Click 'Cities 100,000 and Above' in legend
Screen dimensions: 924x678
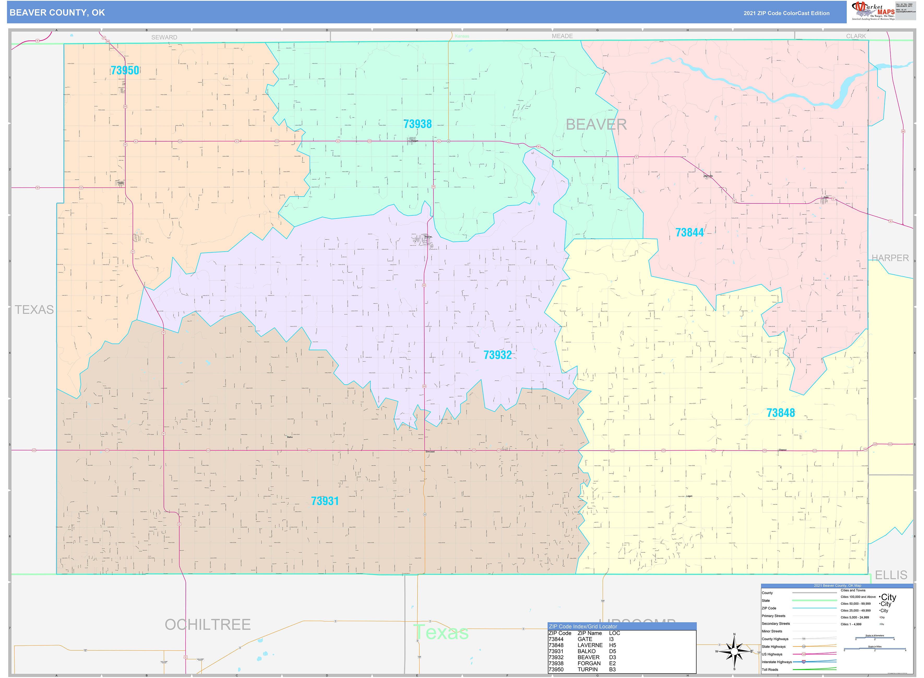point(858,597)
